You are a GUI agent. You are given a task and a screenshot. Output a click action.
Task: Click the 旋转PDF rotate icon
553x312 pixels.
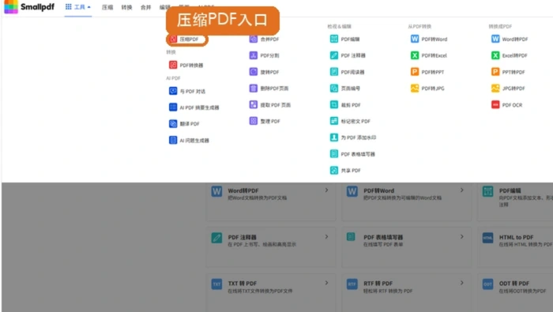254,72
